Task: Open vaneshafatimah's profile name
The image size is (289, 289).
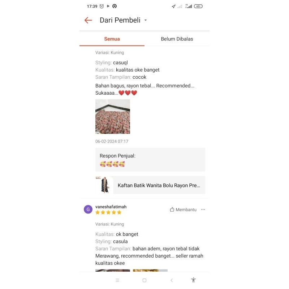Action: (111, 207)
